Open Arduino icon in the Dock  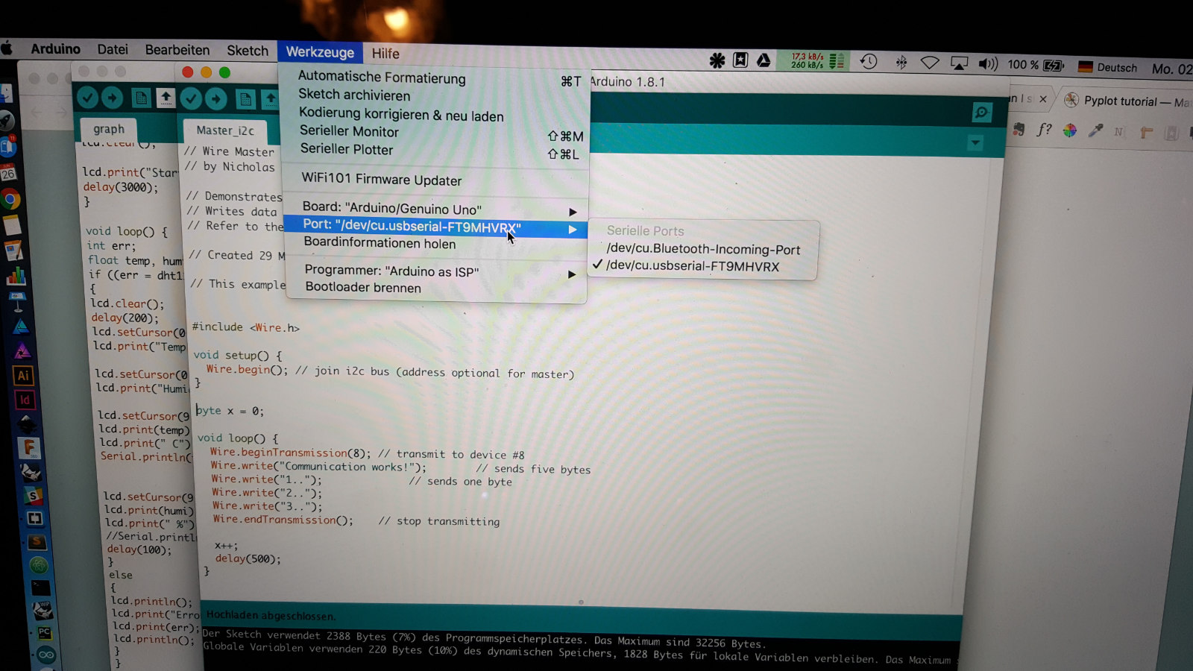click(46, 655)
